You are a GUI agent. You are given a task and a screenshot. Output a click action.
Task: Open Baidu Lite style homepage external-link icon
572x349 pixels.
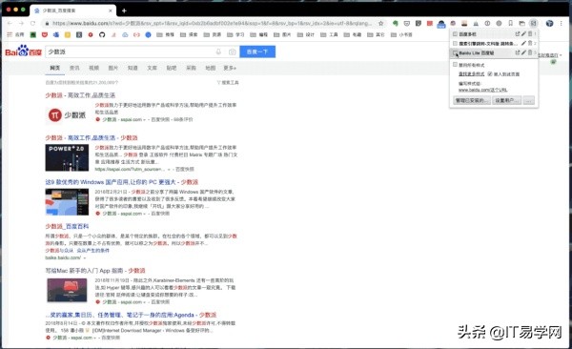[518, 52]
